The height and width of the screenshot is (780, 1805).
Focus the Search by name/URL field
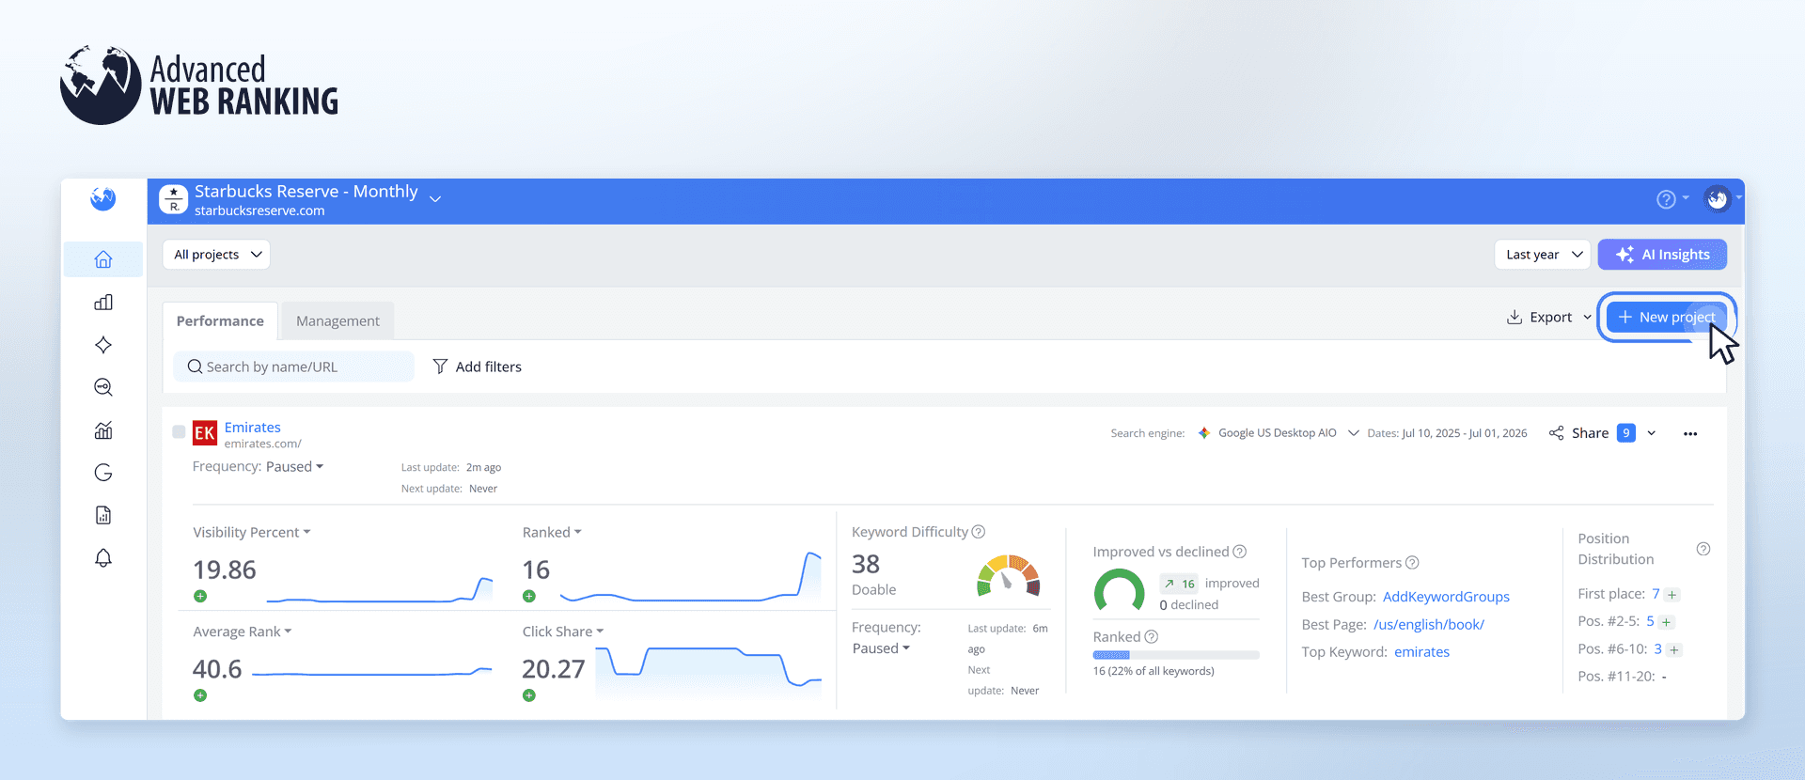tap(293, 367)
